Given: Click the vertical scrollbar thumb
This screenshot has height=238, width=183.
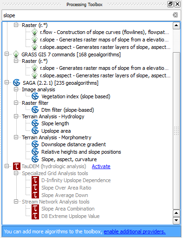Looking at the screenshot, I should pyautogui.click(x=176, y=131).
